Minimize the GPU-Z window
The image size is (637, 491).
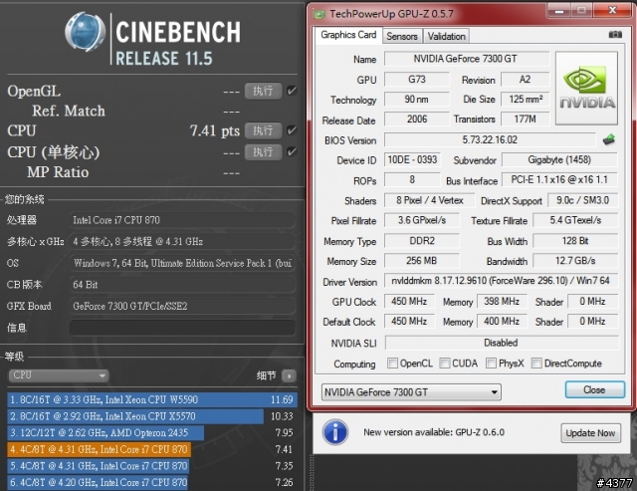click(x=559, y=11)
